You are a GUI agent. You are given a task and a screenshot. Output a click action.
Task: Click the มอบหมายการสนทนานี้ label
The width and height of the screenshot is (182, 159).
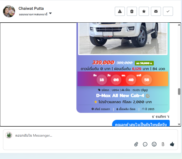click(x=33, y=14)
